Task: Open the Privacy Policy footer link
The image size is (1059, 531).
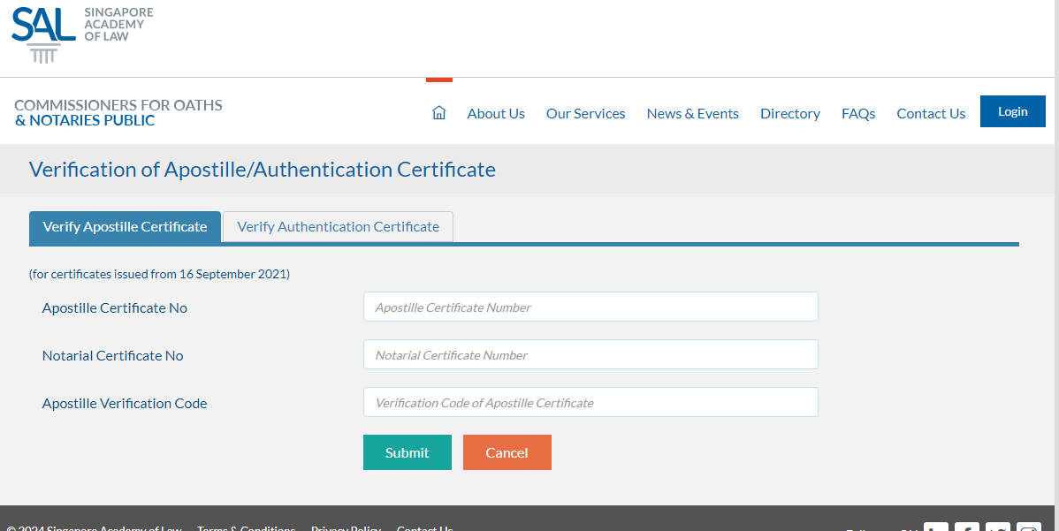Action: pos(346,527)
